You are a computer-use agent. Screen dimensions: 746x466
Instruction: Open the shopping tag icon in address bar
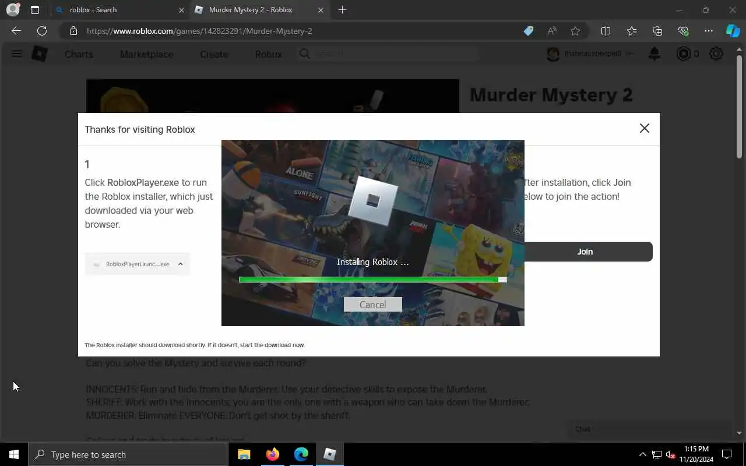click(529, 31)
